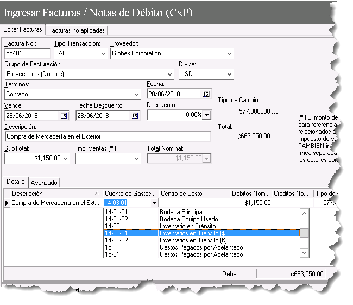Click the Total amount ¢663,550.00 beside Descripción
353x305 pixels.
click(254, 136)
